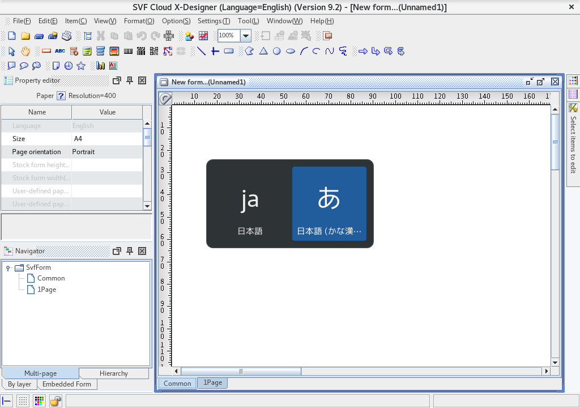Collapse the SvfForm tree node

pyautogui.click(x=8, y=268)
